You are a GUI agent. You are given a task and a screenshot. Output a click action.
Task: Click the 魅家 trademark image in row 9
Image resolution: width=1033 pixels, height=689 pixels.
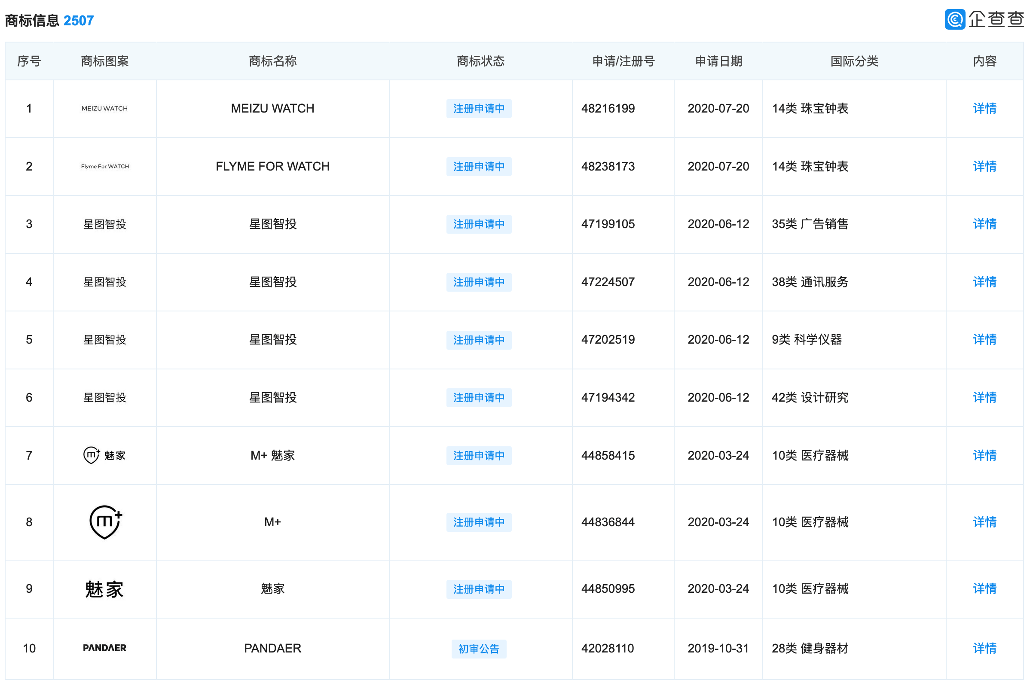[104, 589]
